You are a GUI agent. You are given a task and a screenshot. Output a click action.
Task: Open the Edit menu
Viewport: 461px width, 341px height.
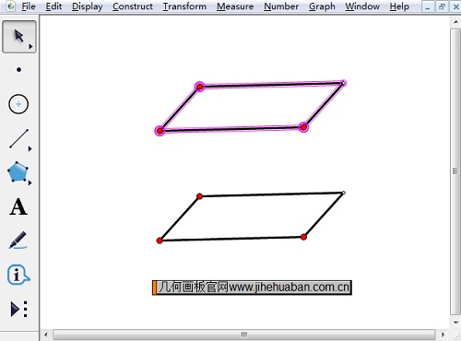tap(53, 6)
